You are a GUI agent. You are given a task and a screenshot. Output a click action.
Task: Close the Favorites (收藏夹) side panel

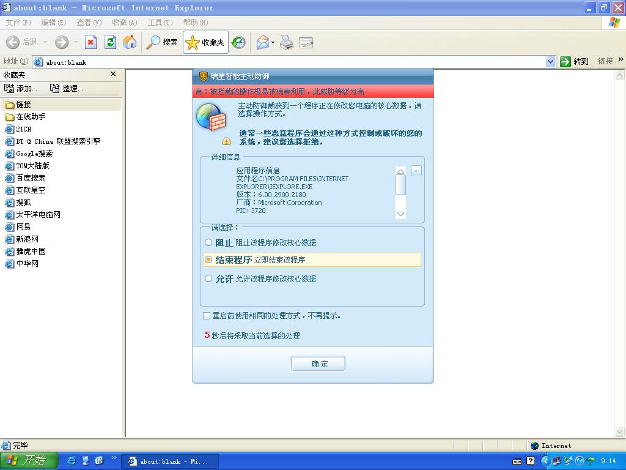click(x=112, y=74)
